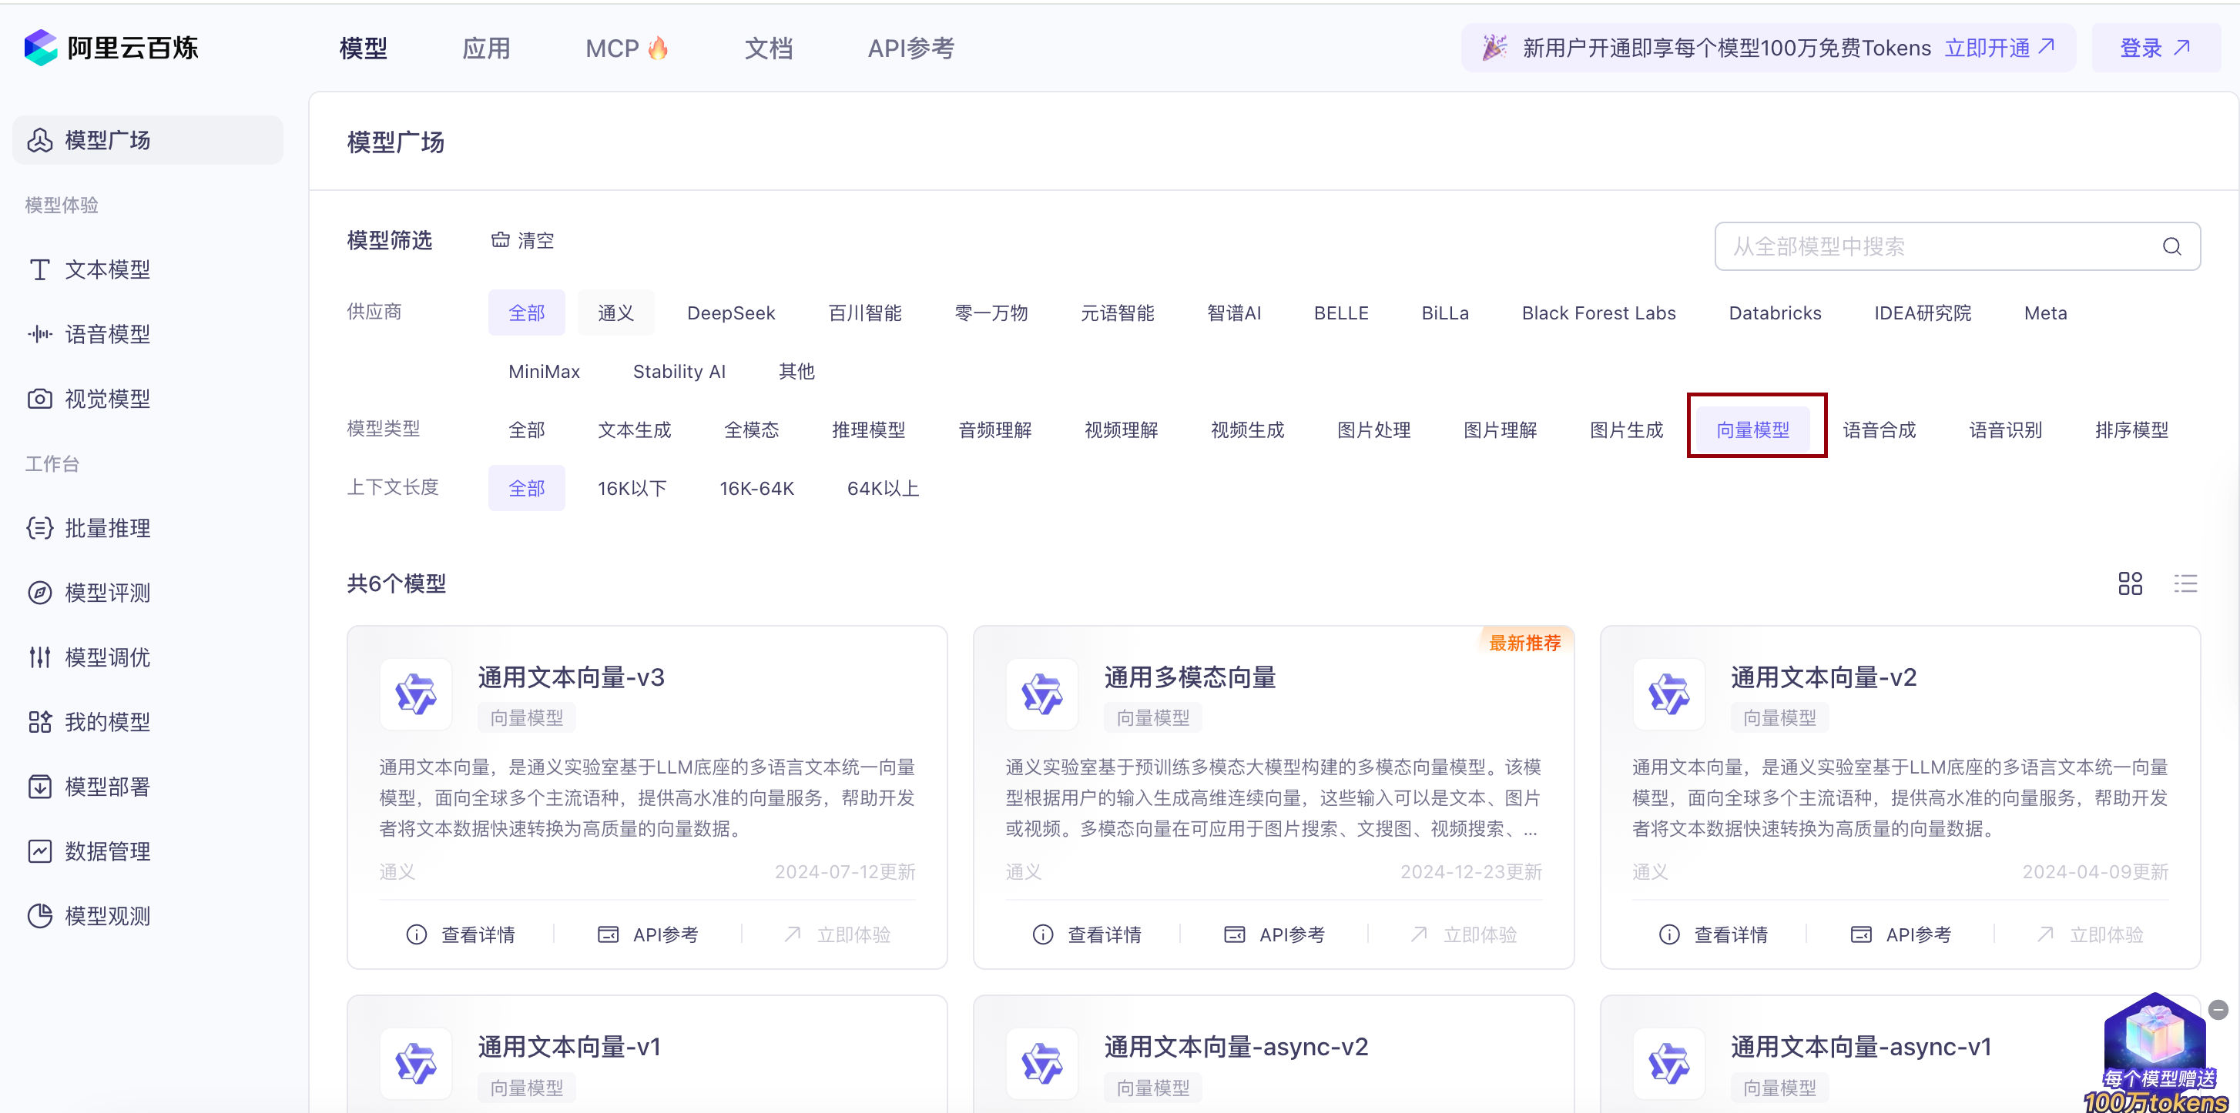Viewport: 2240px width, 1113px height.
Task: Click the 通用文本向量-async-v2 model logo
Action: (x=1041, y=1064)
